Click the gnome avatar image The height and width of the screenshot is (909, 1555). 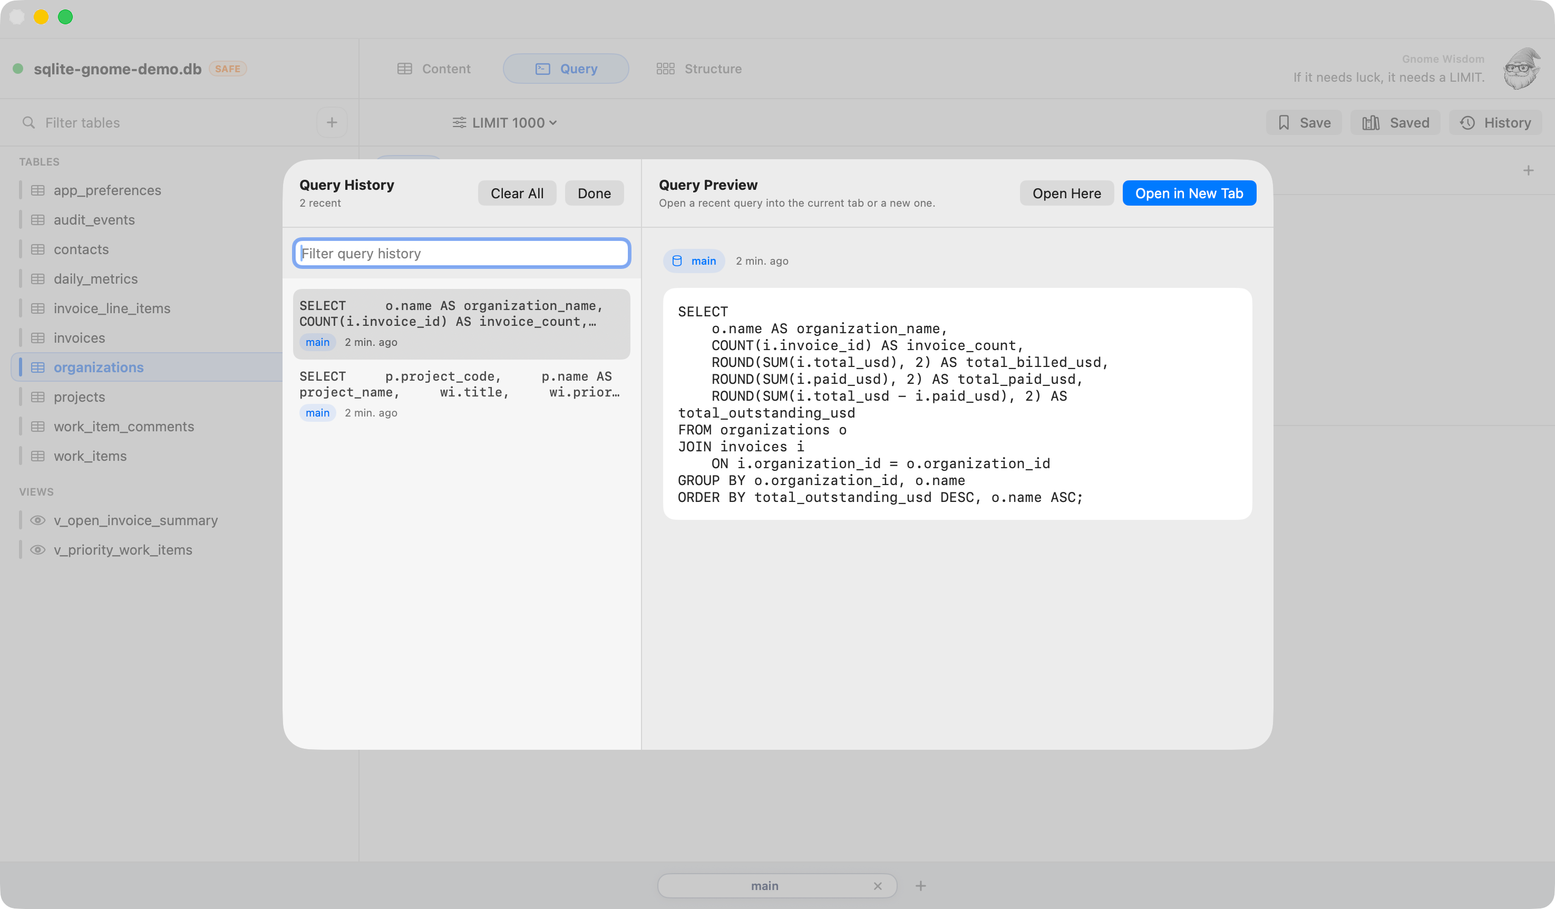1521,68
